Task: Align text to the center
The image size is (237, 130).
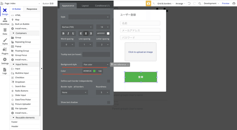Action: [86, 33]
